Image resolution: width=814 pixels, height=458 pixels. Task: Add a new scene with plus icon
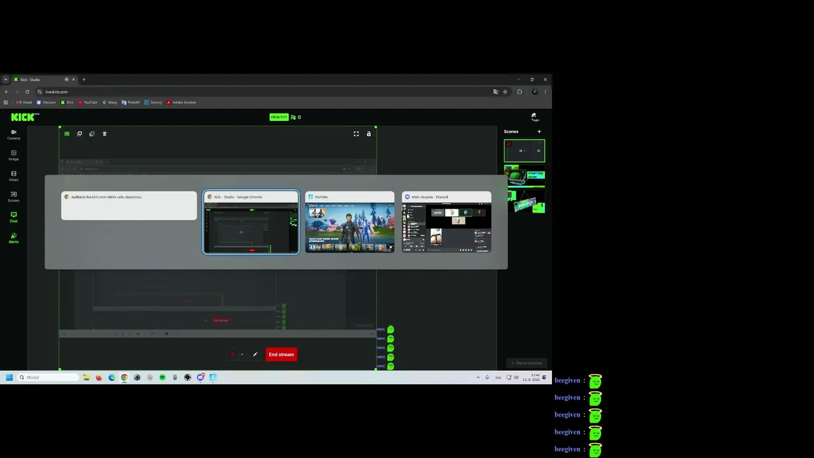(x=539, y=132)
